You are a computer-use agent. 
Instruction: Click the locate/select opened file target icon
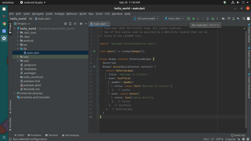click(x=66, y=23)
